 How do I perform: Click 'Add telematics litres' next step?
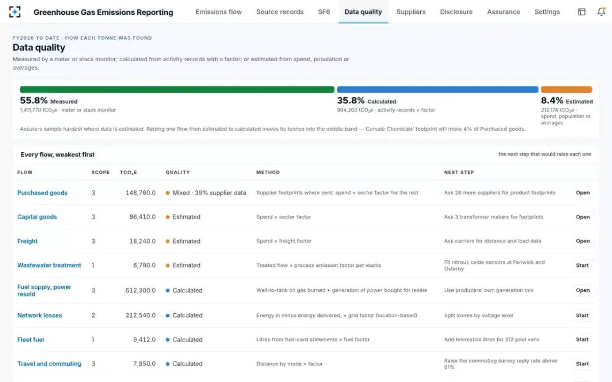pos(492,340)
